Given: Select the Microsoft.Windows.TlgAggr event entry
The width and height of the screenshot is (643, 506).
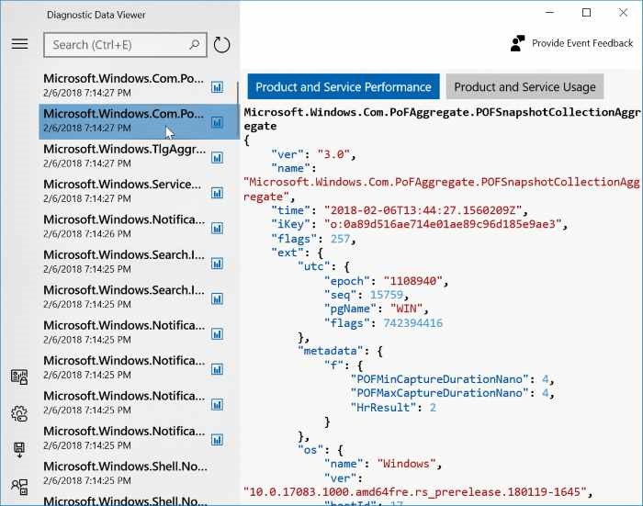Looking at the screenshot, I should tap(123, 155).
